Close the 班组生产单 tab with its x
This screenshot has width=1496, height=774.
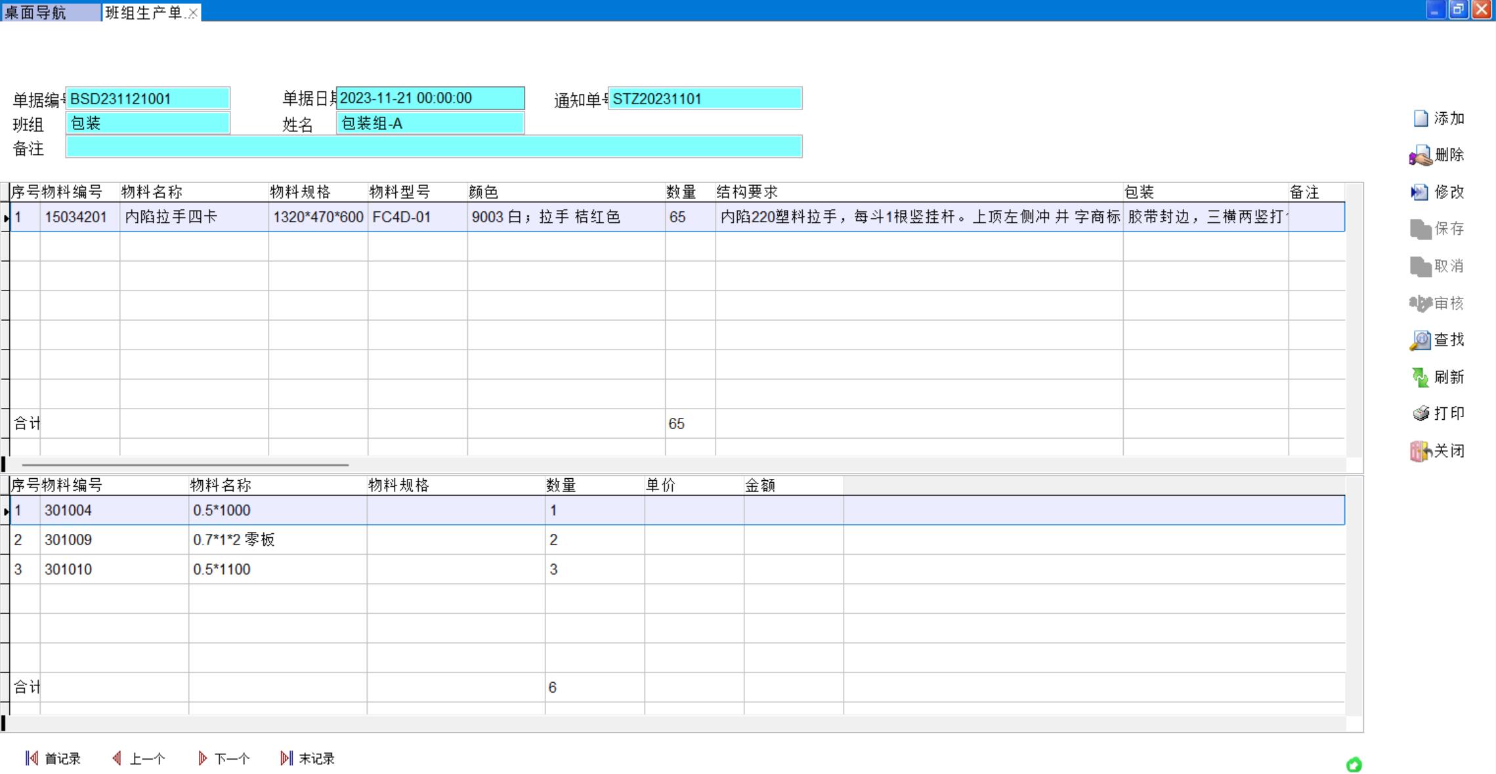[193, 13]
